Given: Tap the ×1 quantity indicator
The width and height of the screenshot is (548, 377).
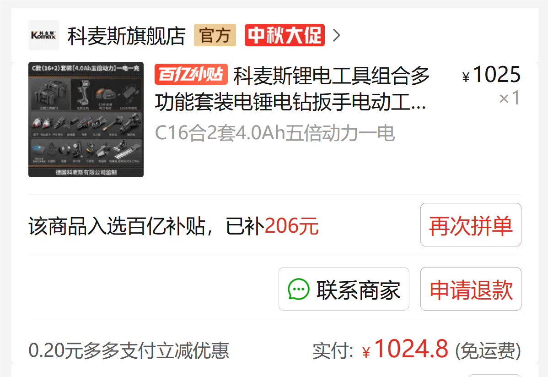Looking at the screenshot, I should (510, 98).
